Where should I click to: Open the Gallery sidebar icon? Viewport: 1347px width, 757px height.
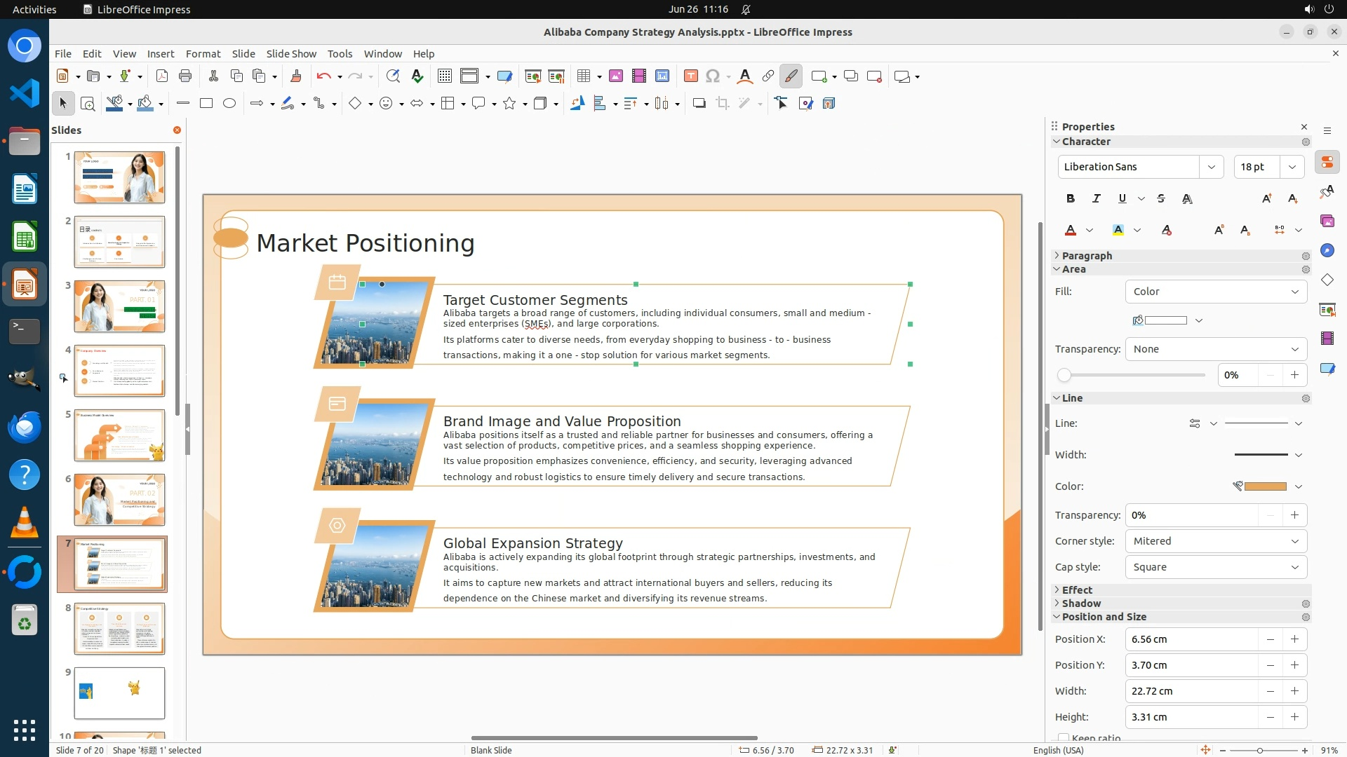click(x=1327, y=221)
